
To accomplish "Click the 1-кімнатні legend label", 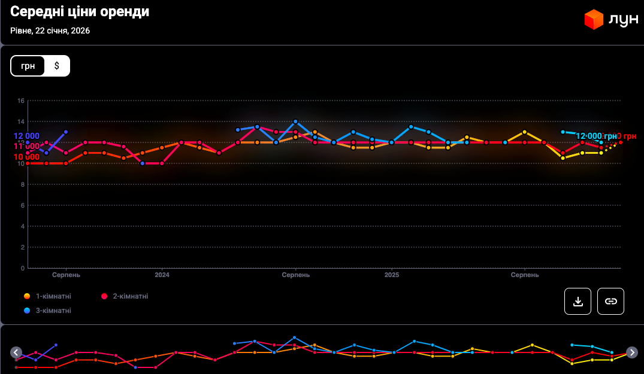I will [53, 296].
